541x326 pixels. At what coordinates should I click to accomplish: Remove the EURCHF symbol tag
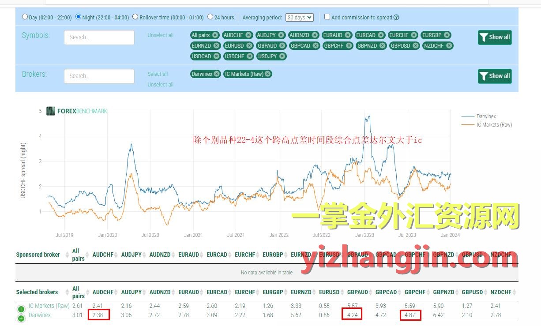point(414,35)
